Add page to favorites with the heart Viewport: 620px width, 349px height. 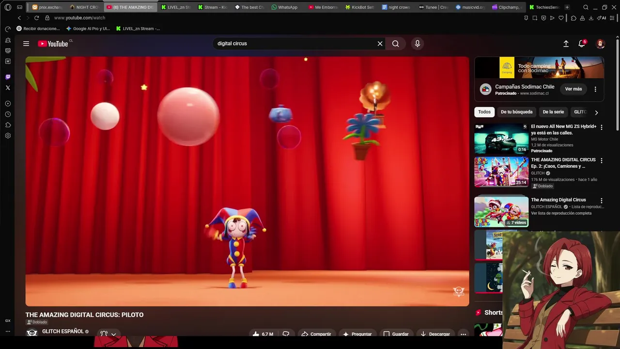pyautogui.click(x=561, y=18)
